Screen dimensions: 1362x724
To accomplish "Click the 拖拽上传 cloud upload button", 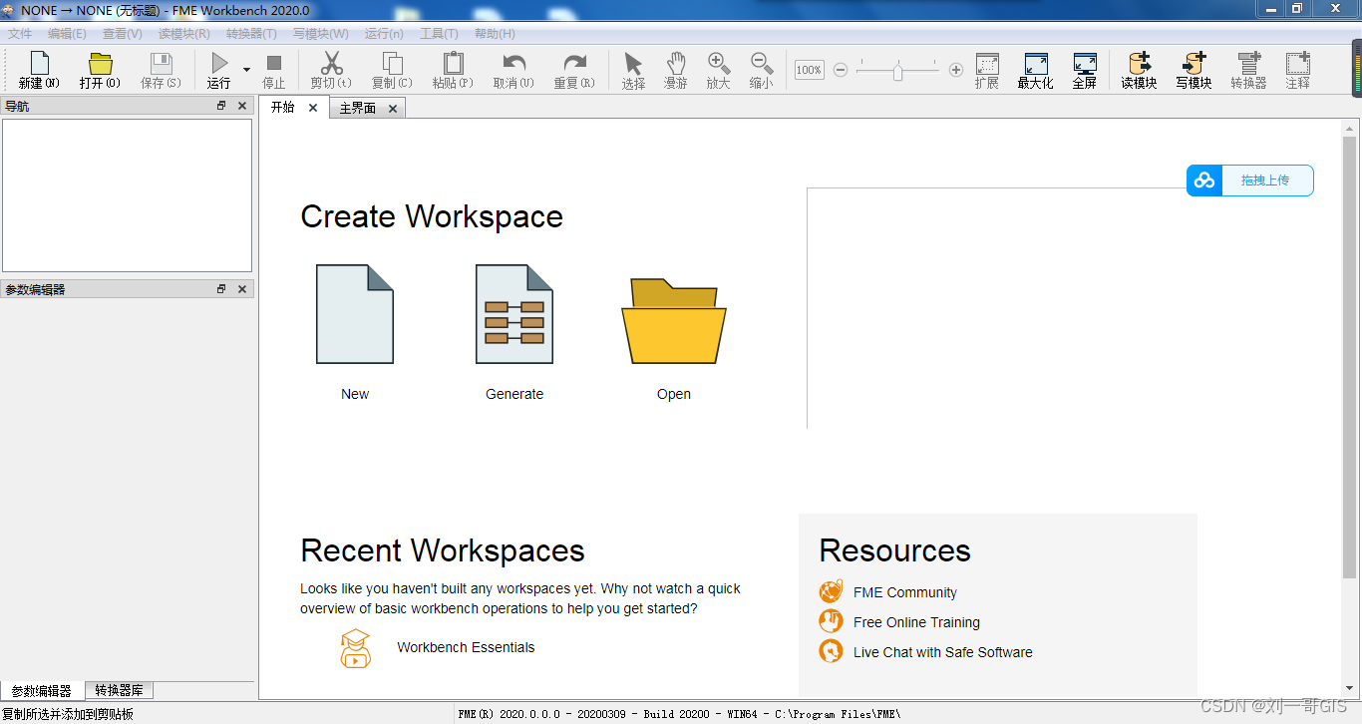I will coord(1250,181).
